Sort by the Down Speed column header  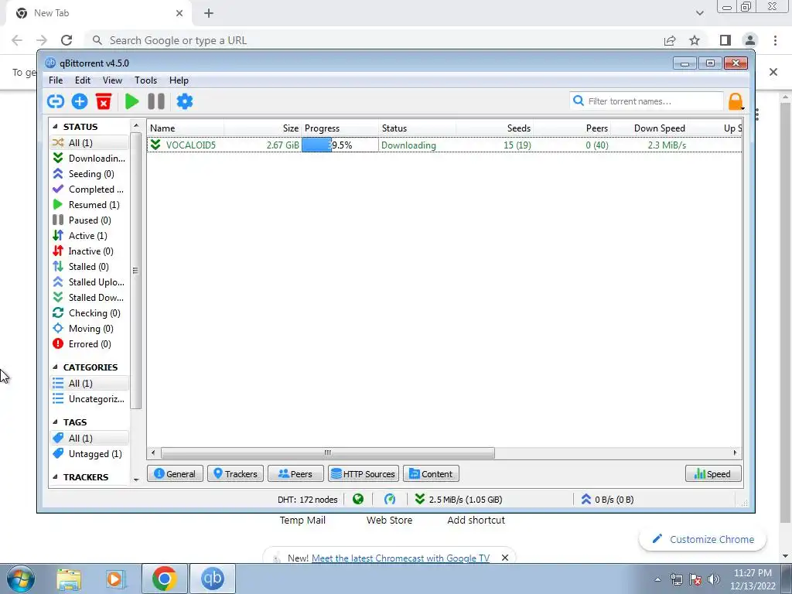650,128
